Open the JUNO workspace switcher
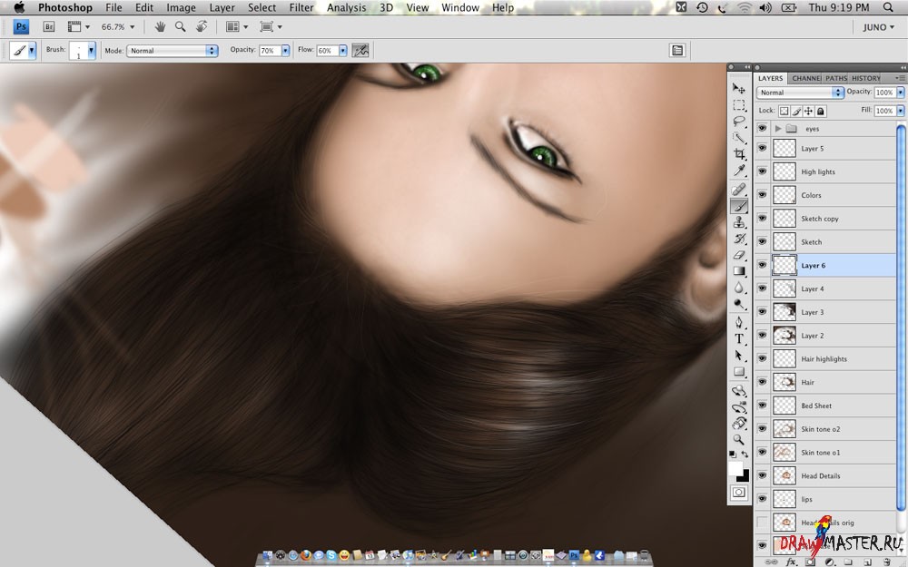Image resolution: width=908 pixels, height=567 pixels. coord(878,27)
